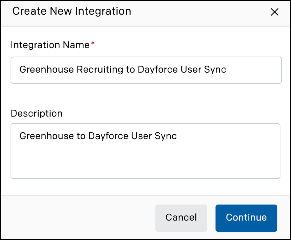This screenshot has height=240, width=291.
Task: Close the Create New Integration dialog
Action: 275,12
